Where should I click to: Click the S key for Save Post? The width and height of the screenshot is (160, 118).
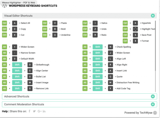[135, 35]
